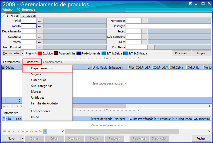The width and height of the screenshot is (213, 143).
Task: Choose Seções from Cadastros menu
Action: coord(47,74)
